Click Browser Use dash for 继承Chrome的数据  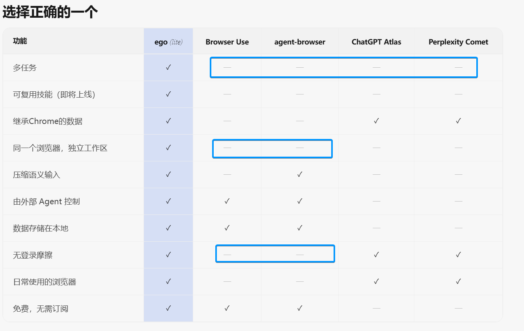pos(227,121)
